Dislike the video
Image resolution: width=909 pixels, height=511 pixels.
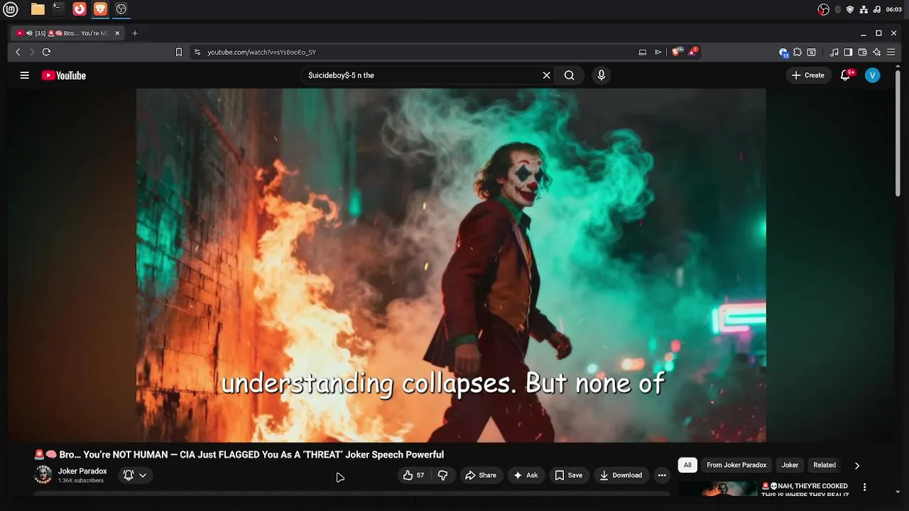pos(442,476)
